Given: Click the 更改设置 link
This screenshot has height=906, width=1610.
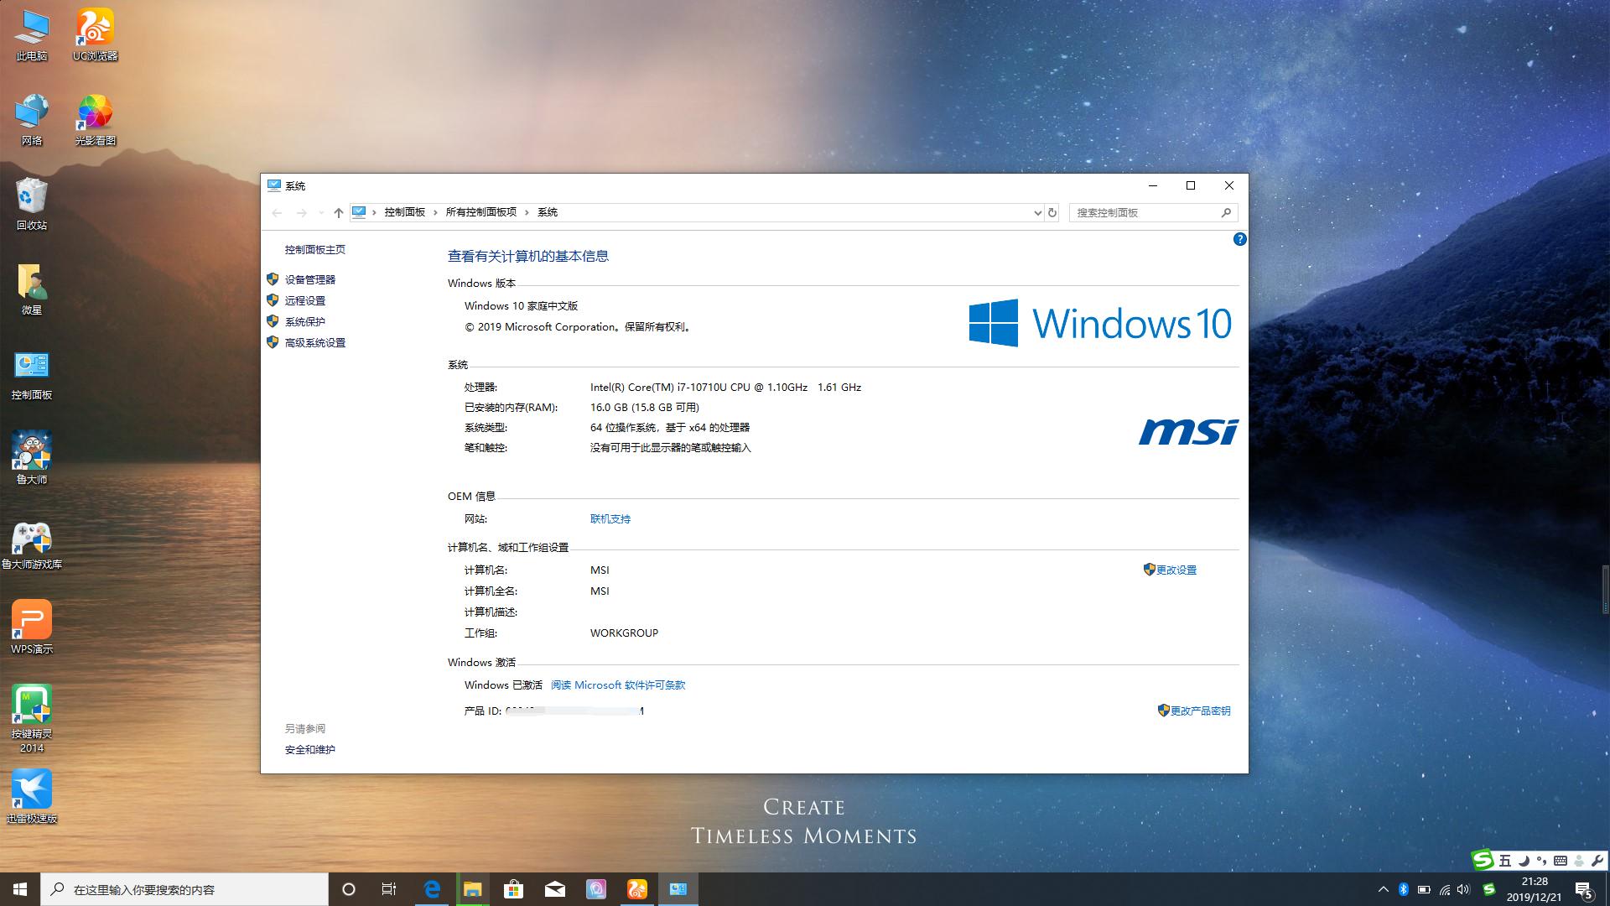Looking at the screenshot, I should [1176, 570].
